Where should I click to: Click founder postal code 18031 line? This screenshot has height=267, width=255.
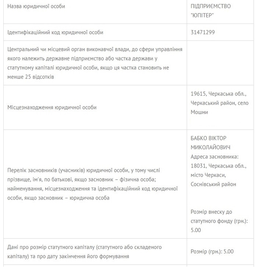tap(218, 166)
